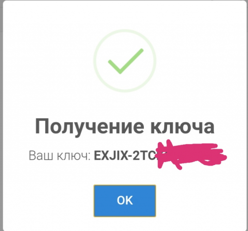The width and height of the screenshot is (248, 231).
Task: Confirm the dialog with the OK button
Action: 124,201
